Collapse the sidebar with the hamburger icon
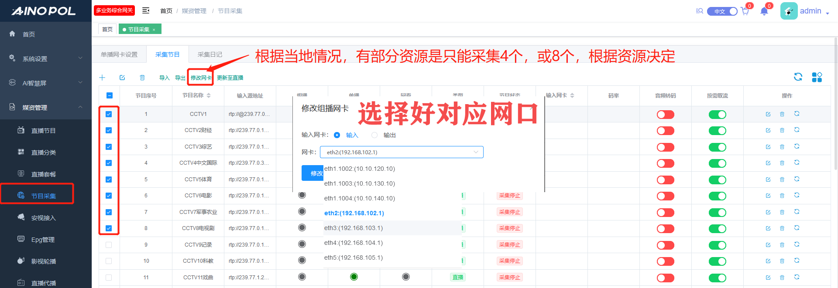This screenshot has height=288, width=838. click(146, 10)
